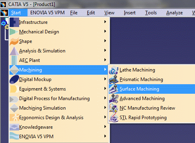Click the Analysis & Simulation pyramid icon
The width and height of the screenshot is (195, 143).
[14, 51]
